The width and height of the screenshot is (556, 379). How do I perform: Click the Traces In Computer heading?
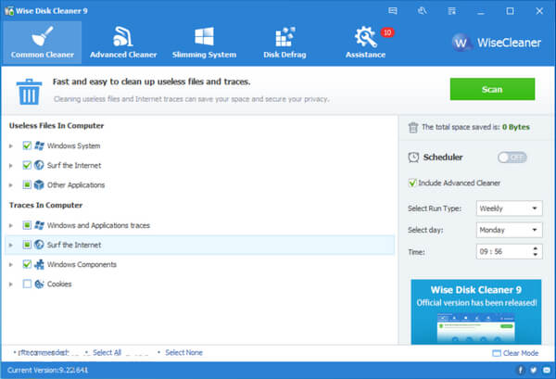click(x=45, y=206)
